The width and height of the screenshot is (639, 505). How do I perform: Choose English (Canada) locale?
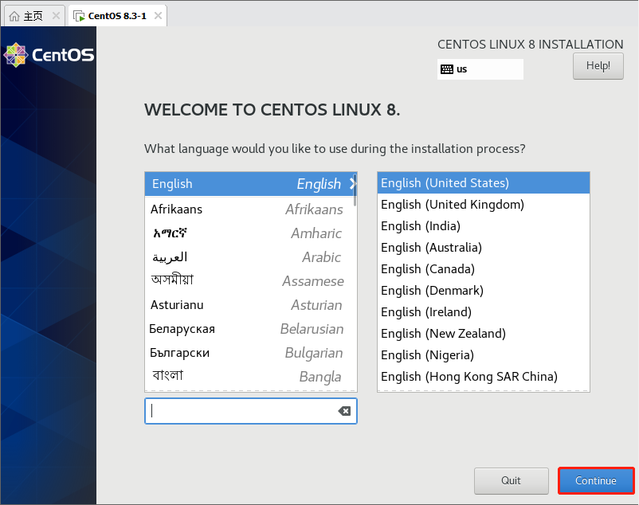[x=484, y=269]
